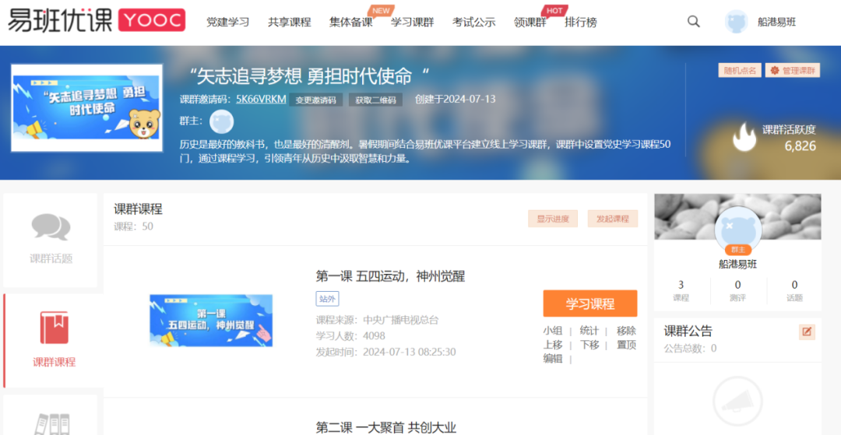The image size is (841, 435).
Task: Click the group owner avatar beside 群主
Action: (221, 121)
